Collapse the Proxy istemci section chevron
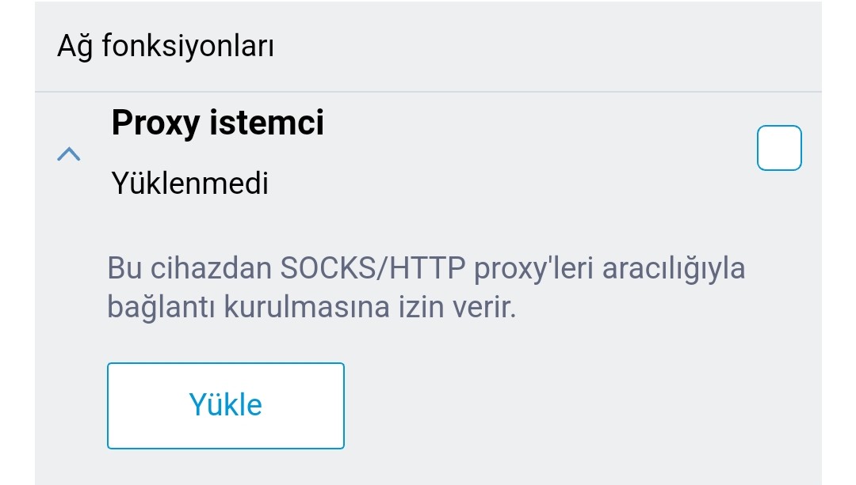 tap(69, 154)
